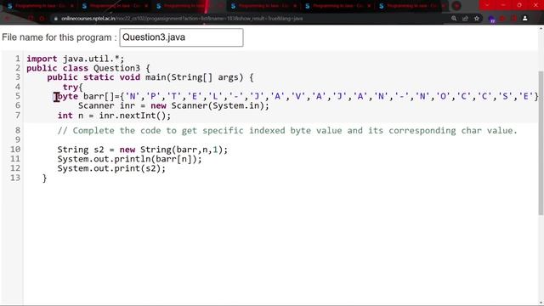Click 'System.out.print(s2);' line
This screenshot has width=544, height=306.
point(111,168)
